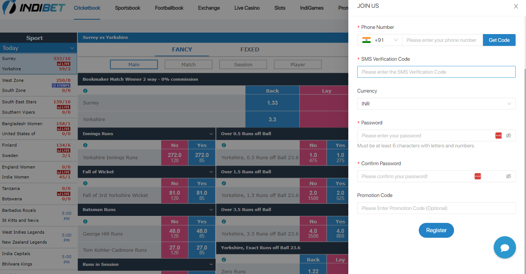Click the India flag country icon

366,40
